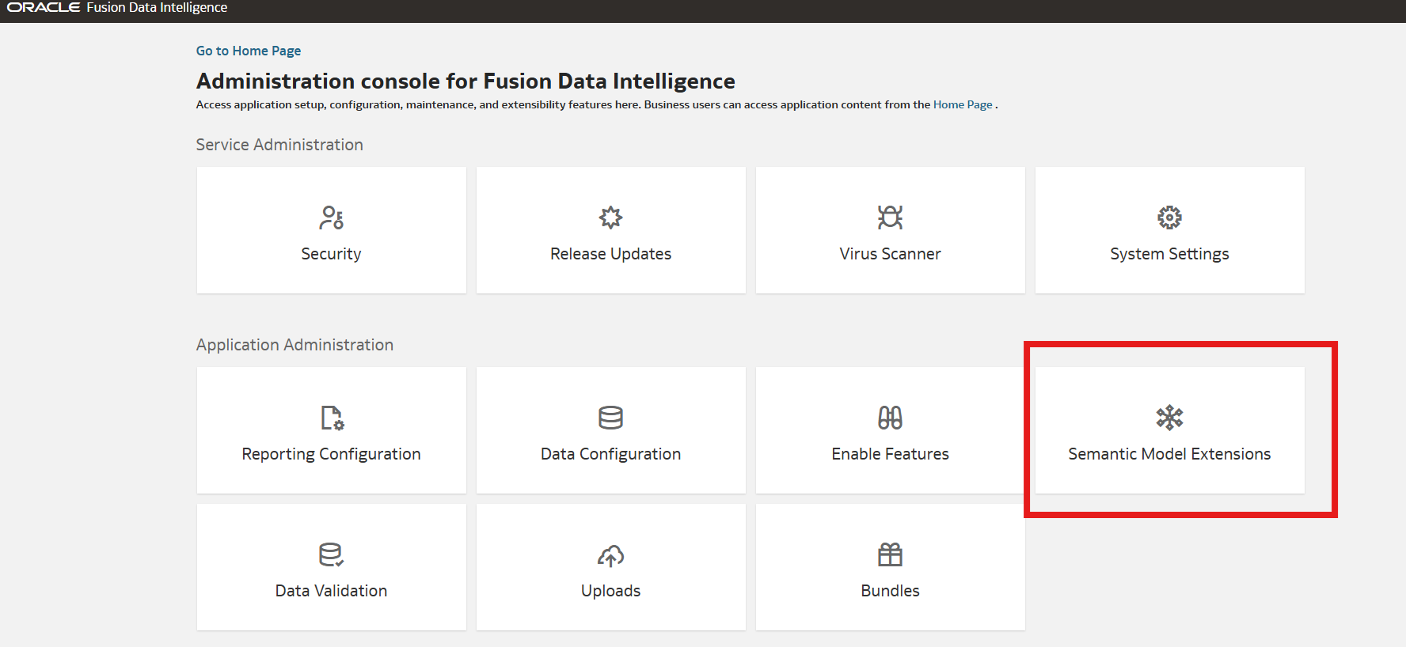Viewport: 1406px width, 647px height.
Task: Click the Data Validation database-check icon
Action: click(x=331, y=554)
